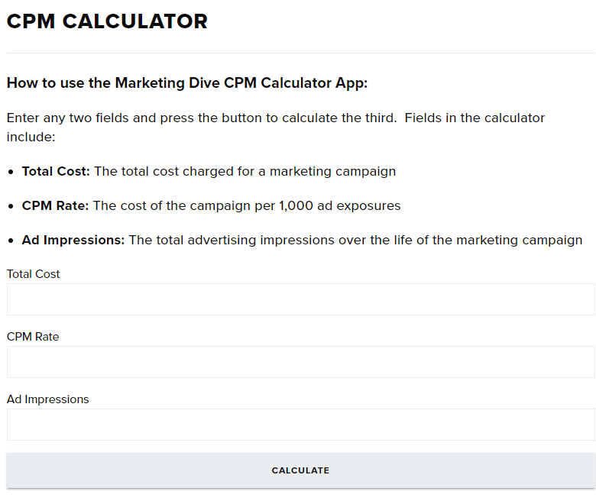
Task: Click the bold 'CPM Rate:' bullet term
Action: click(x=55, y=205)
